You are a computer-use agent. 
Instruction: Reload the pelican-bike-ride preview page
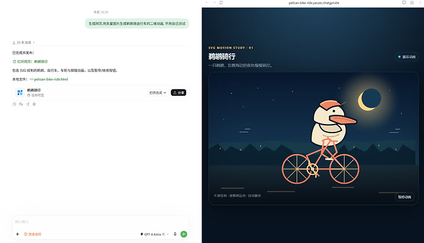click(x=221, y=2)
